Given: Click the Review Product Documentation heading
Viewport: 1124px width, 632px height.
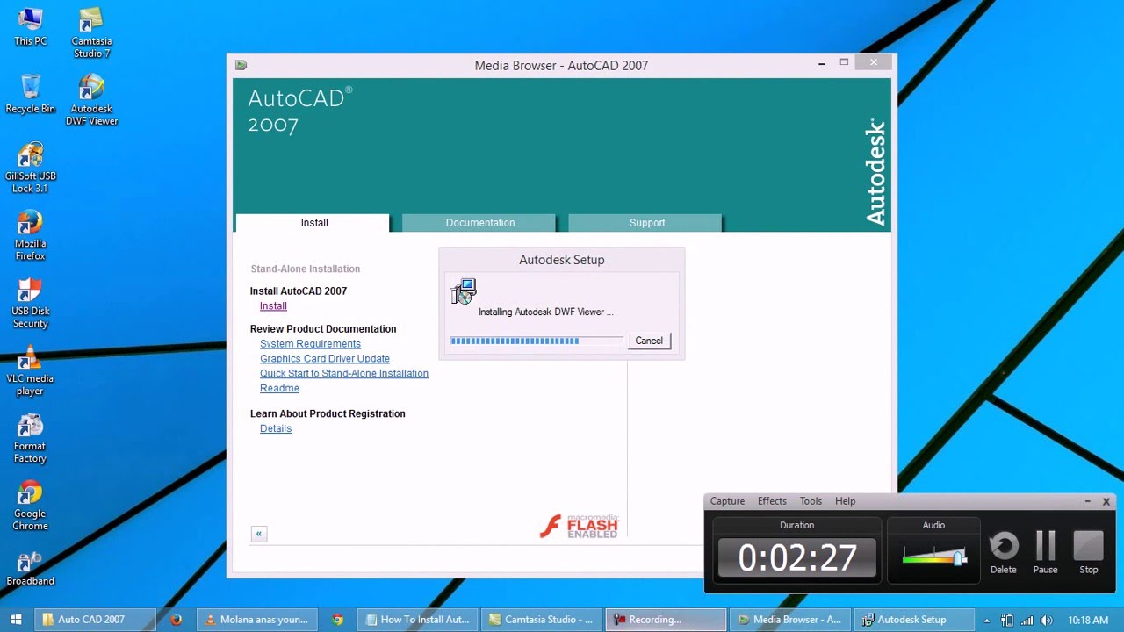Looking at the screenshot, I should coord(323,329).
